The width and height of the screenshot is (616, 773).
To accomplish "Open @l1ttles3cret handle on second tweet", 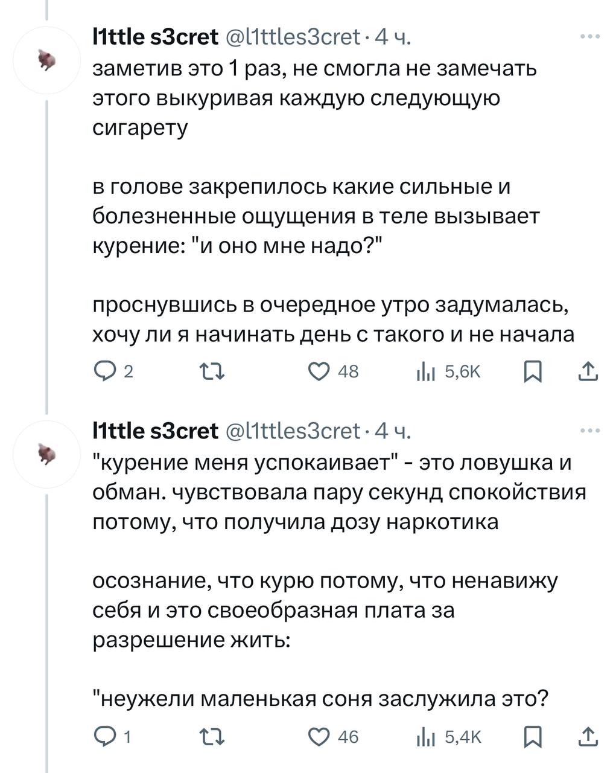I will (x=293, y=431).
